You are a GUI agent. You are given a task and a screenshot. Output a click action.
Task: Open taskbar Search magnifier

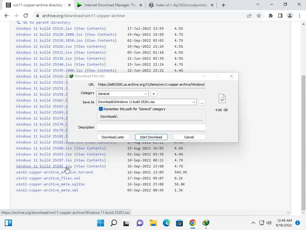(114, 223)
